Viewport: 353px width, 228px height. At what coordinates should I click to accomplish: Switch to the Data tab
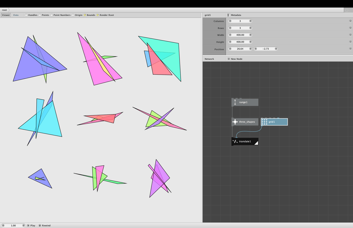click(16, 15)
